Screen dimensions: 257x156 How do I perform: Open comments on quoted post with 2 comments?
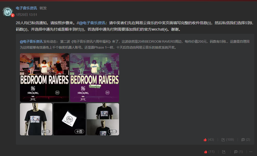(246, 140)
